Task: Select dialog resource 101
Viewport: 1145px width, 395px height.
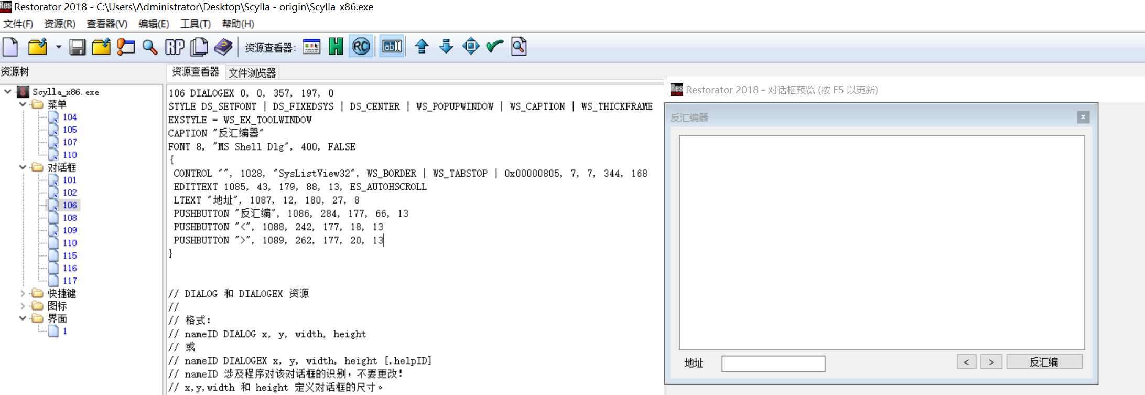Action: coord(70,180)
